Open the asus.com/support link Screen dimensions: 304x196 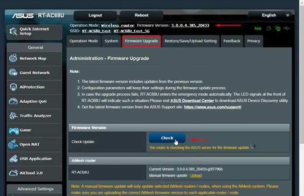click(x=213, y=107)
